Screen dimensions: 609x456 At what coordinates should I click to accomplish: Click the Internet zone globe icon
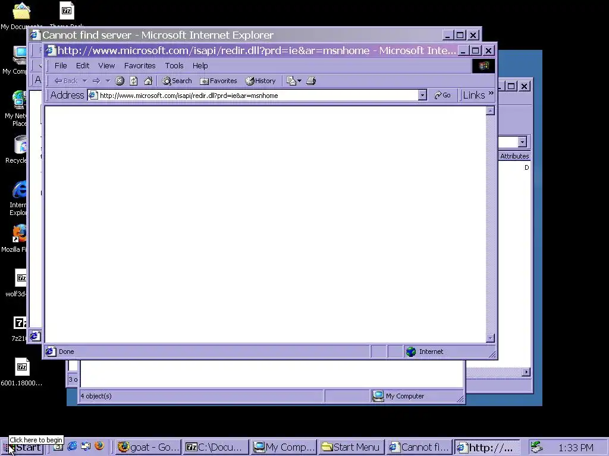tap(411, 351)
